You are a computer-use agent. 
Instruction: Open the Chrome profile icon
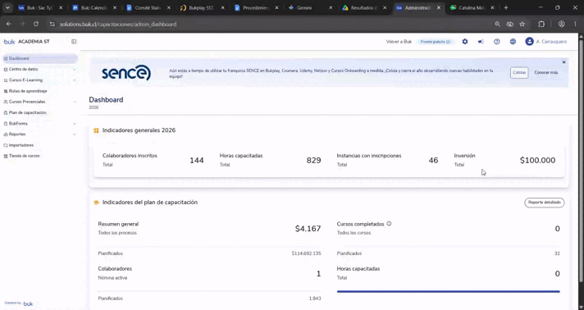[x=561, y=24]
